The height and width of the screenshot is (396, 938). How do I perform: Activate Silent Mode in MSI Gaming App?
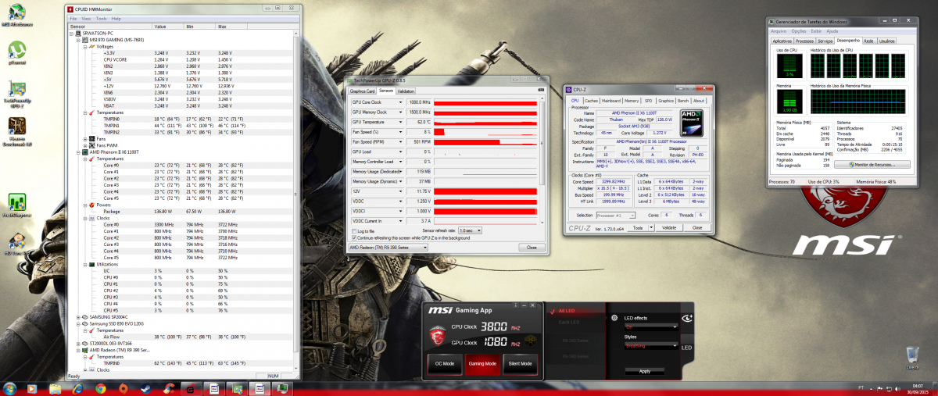(520, 363)
